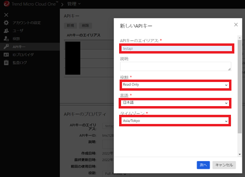Click the roles icon in sidebar
This screenshot has width=245, height=177.
coord(6,39)
